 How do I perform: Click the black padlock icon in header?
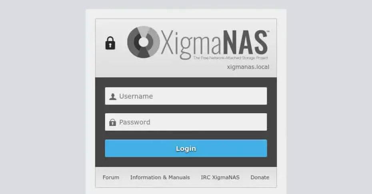[x=110, y=43]
